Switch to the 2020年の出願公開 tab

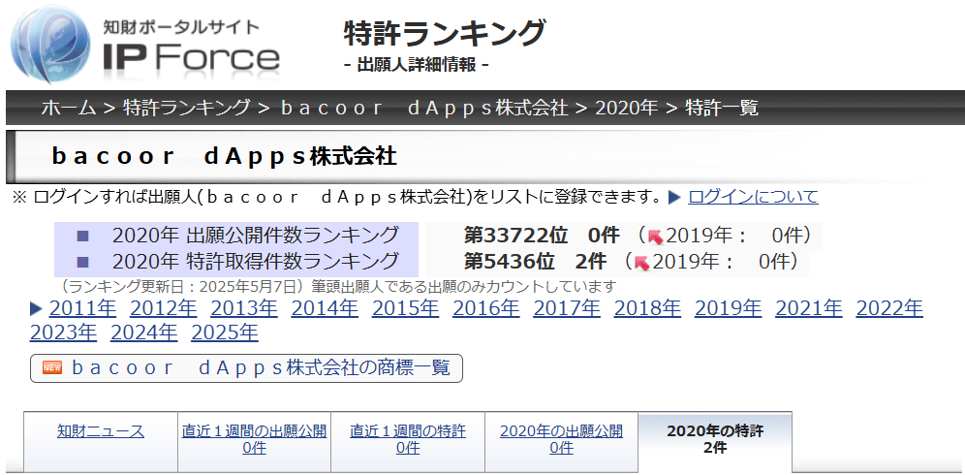[x=561, y=439]
